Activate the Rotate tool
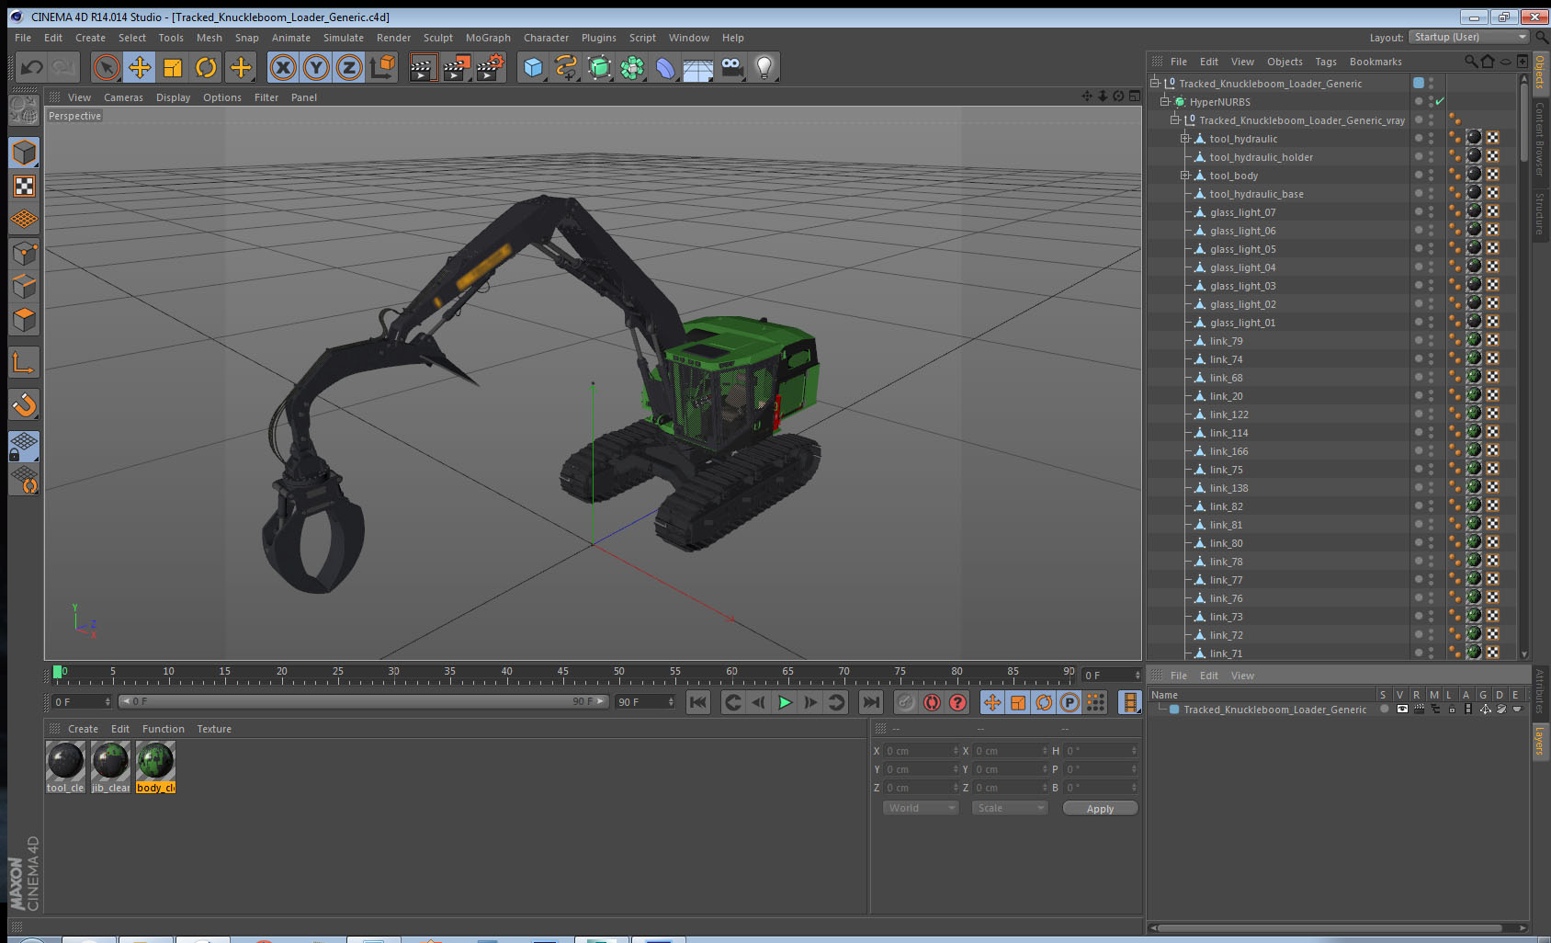The width and height of the screenshot is (1551, 943). click(206, 67)
